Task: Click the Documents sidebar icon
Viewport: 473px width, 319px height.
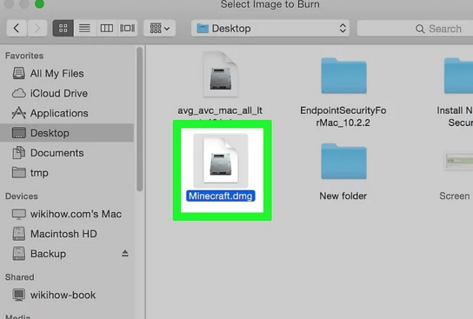Action: click(x=19, y=153)
